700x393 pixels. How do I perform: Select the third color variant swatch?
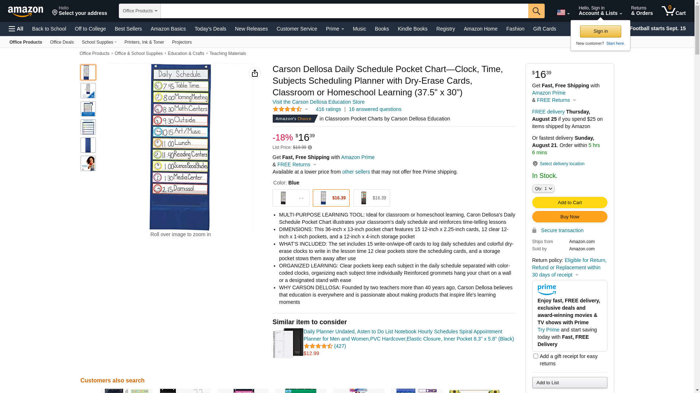pyautogui.click(x=371, y=198)
